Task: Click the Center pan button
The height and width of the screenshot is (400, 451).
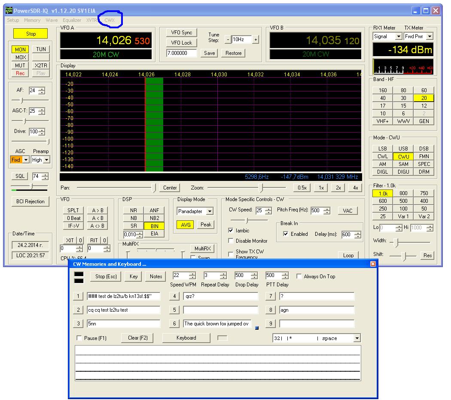Action: pos(170,188)
